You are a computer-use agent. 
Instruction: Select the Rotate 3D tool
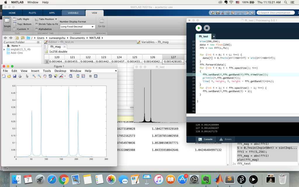50,76
